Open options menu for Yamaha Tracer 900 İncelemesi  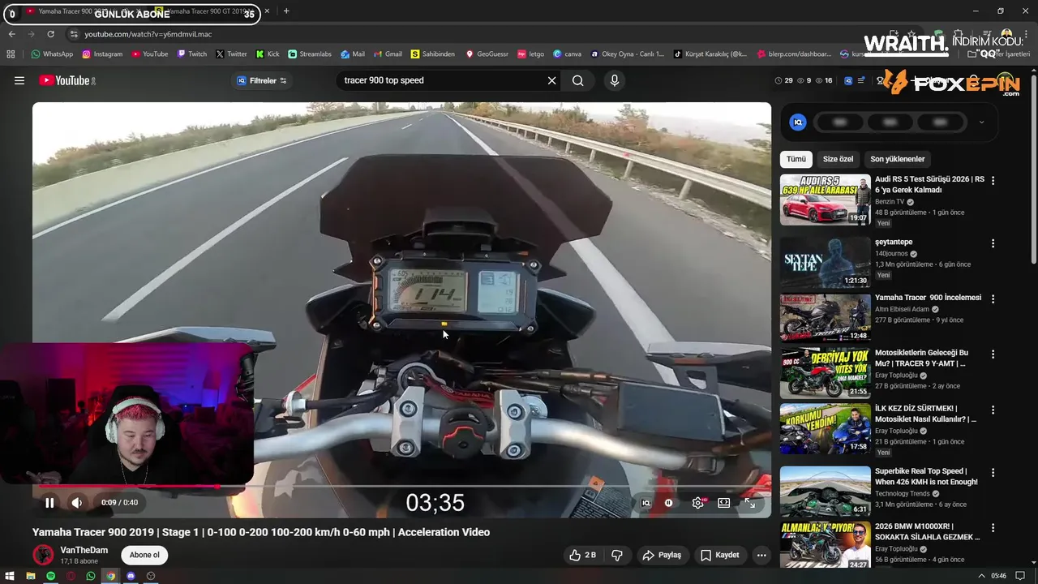(x=993, y=298)
